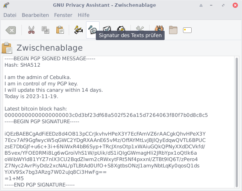Image resolution: width=242 pixels, height=191 pixels.
Task: Paste clipboard contents using the toolbar paste icon
Action: [x=60, y=30]
